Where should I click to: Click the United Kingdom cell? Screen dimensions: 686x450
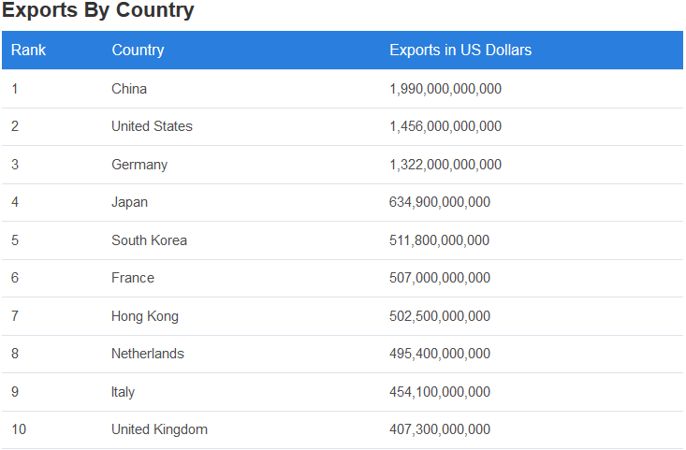[x=159, y=429]
